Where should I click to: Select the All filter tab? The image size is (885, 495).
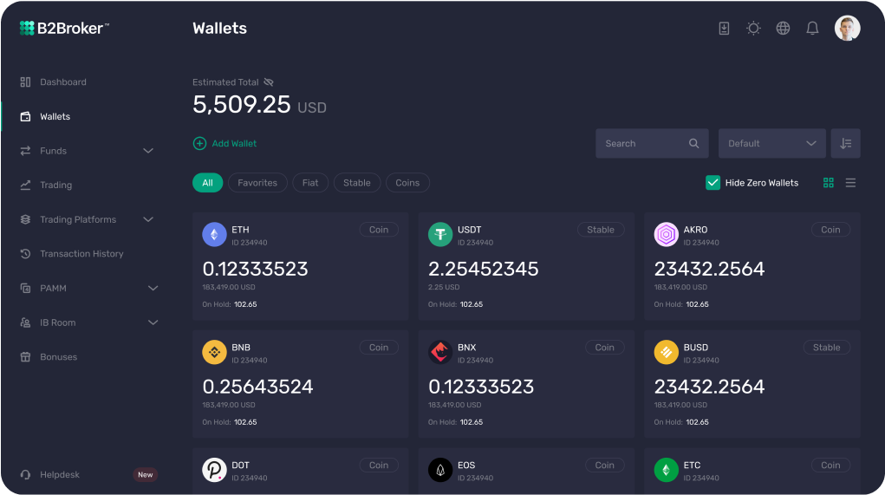point(208,183)
